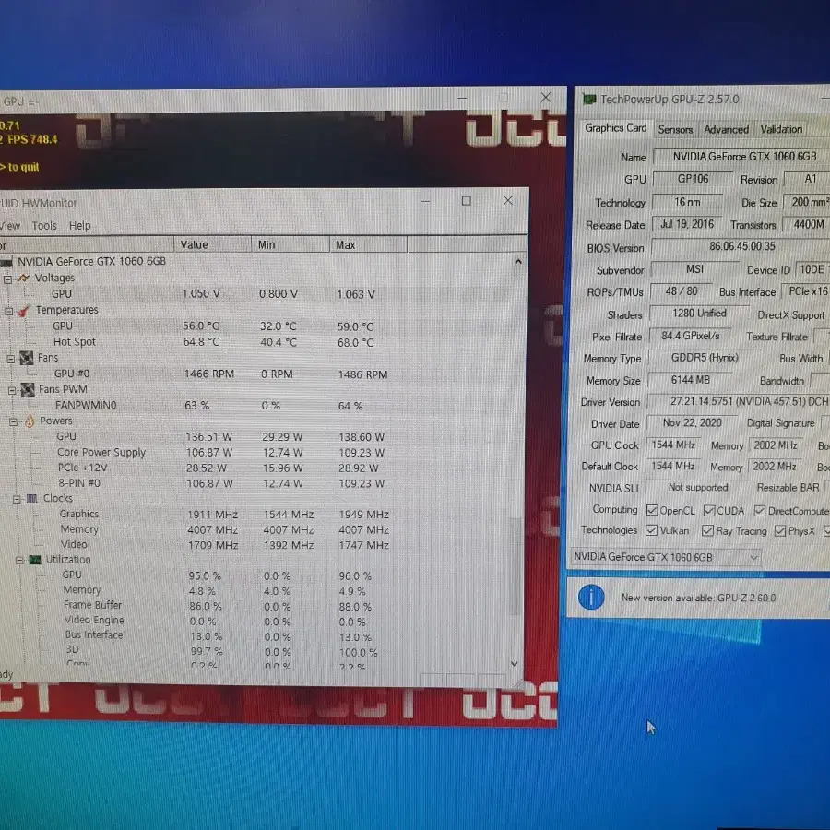Open the Help menu in HWMonitor
The height and width of the screenshot is (830, 830).
pyautogui.click(x=80, y=226)
